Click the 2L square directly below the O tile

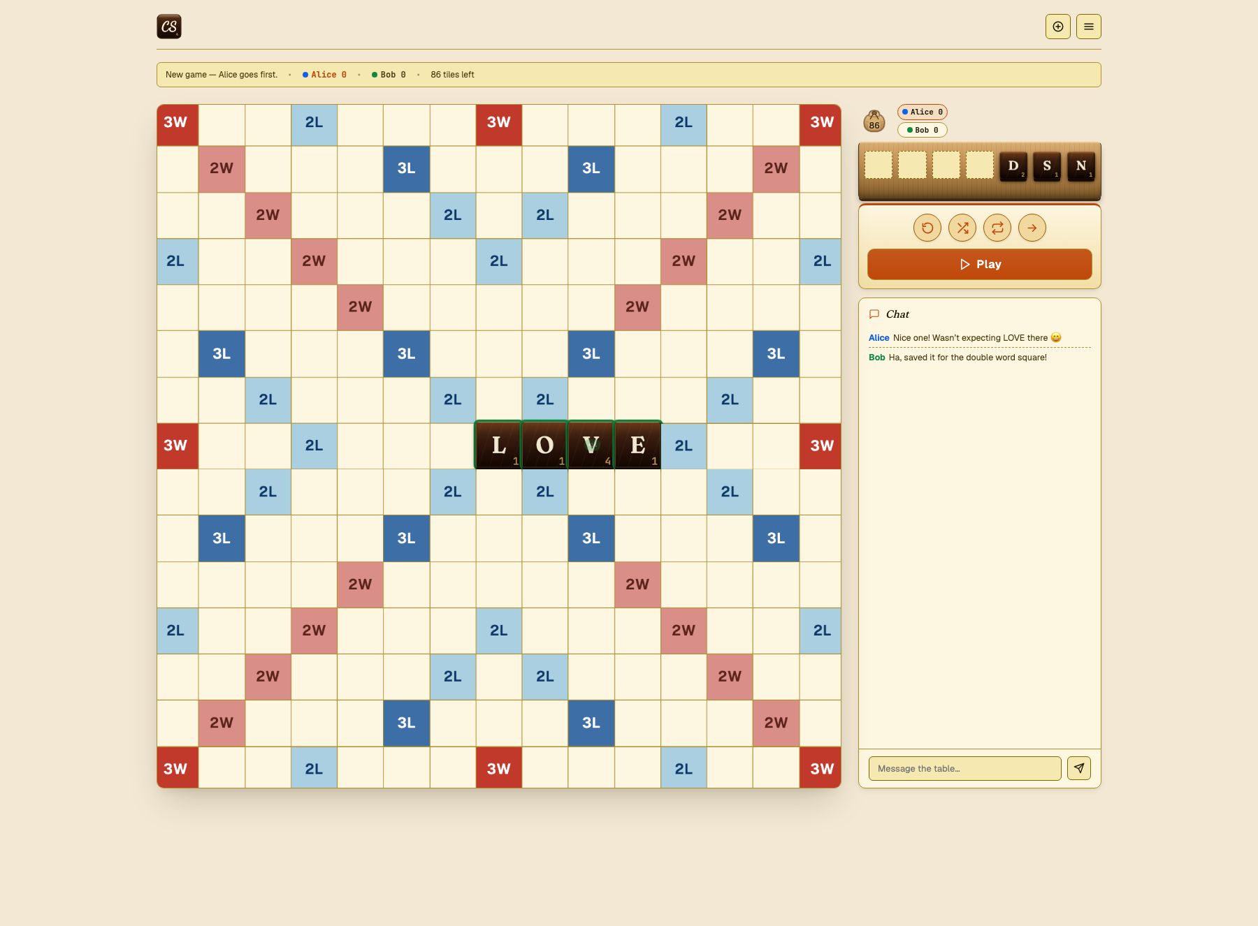click(x=545, y=492)
